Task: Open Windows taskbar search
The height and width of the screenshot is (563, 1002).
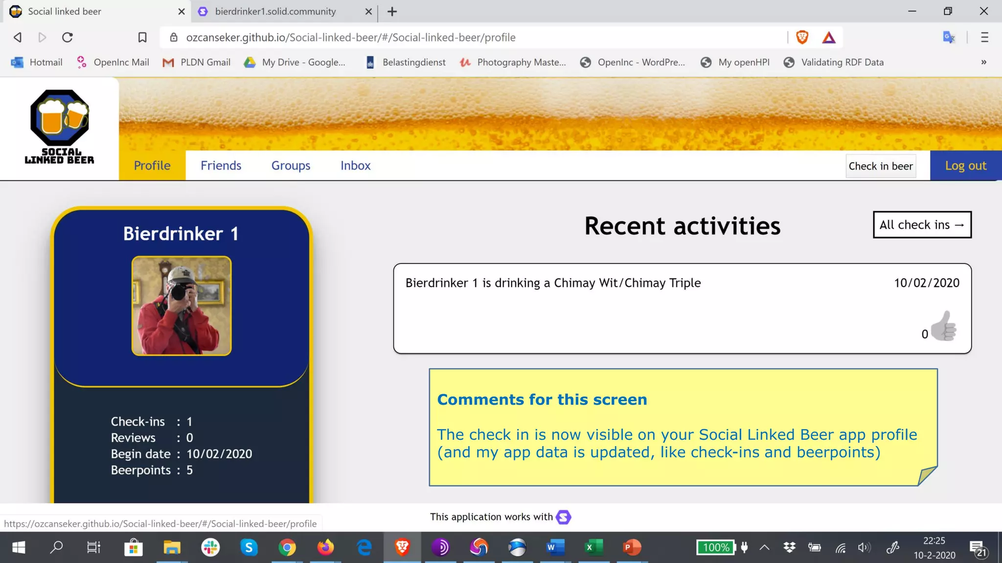Action: 56,547
